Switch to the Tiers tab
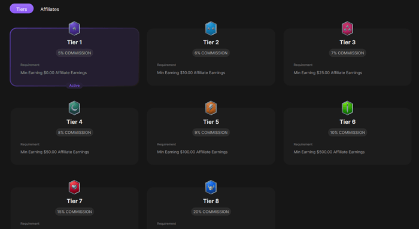The height and width of the screenshot is (229, 419). pyautogui.click(x=22, y=9)
